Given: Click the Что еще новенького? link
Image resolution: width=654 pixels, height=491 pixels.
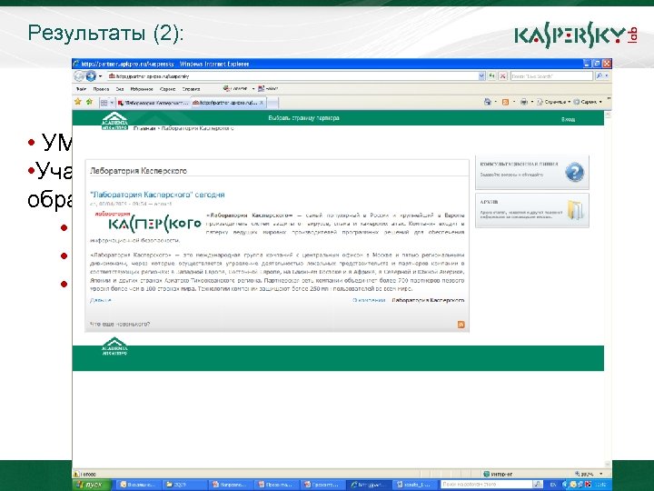Looking at the screenshot, I should 120,324.
